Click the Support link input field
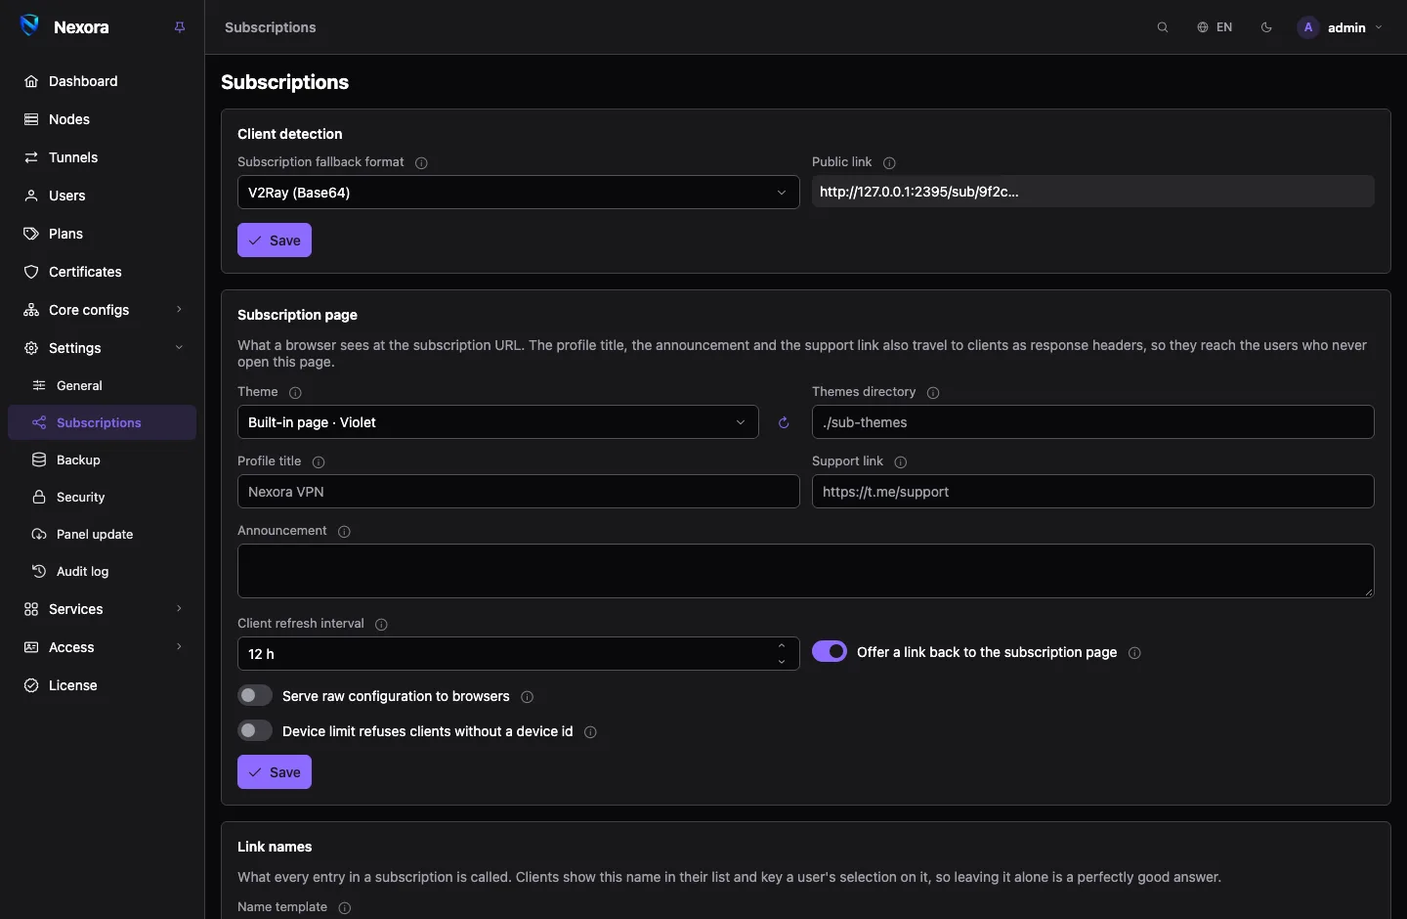 coord(1093,492)
